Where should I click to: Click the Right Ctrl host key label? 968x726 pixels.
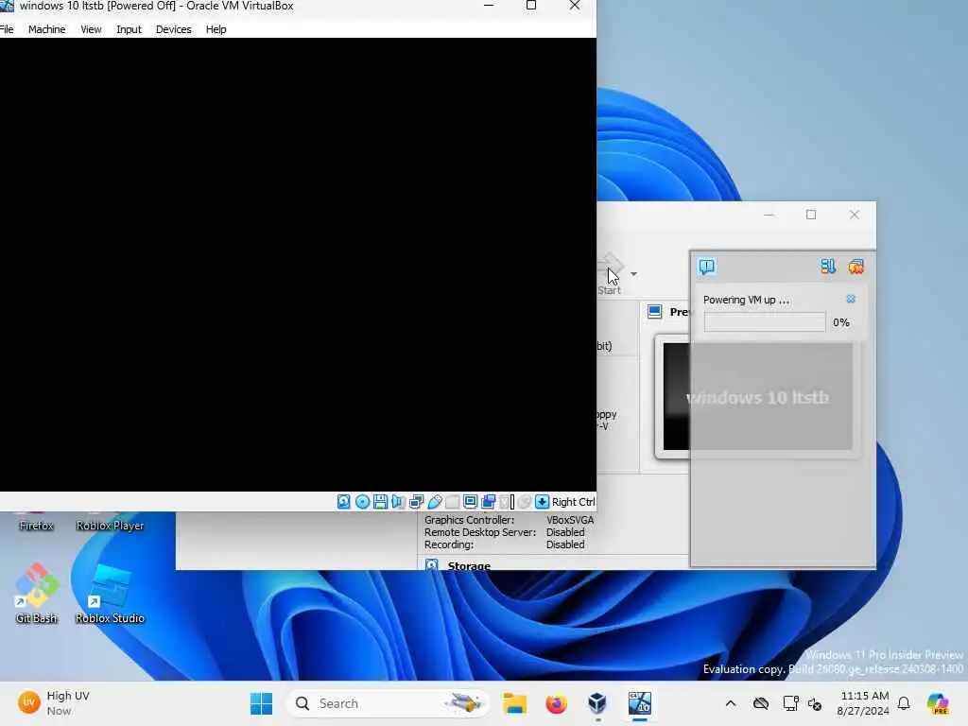[574, 502]
